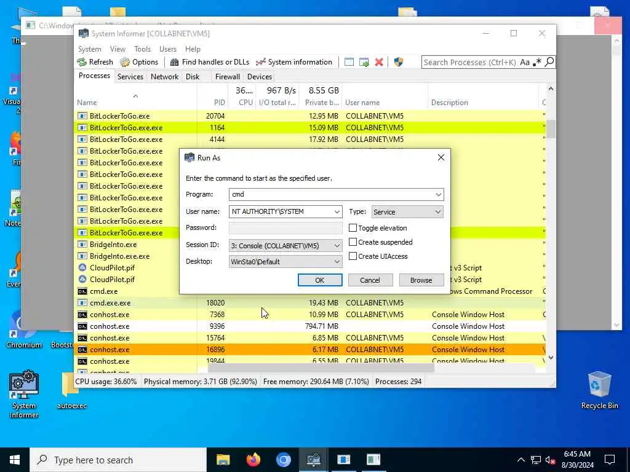Switch to the Devices tab

(x=260, y=77)
